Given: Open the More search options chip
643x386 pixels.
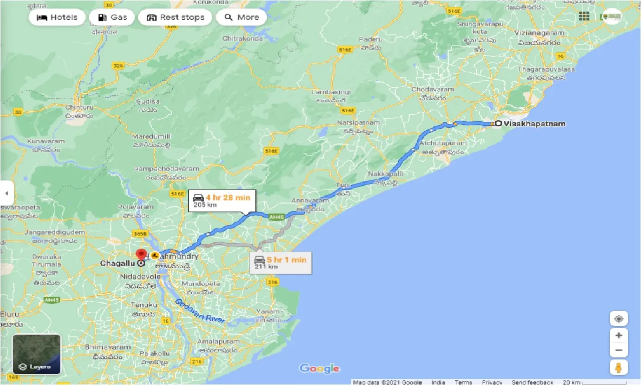Looking at the screenshot, I should (x=242, y=17).
